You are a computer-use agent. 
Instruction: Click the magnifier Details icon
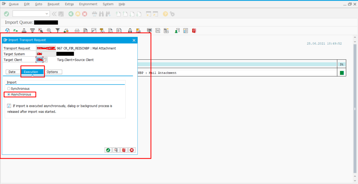49,31
